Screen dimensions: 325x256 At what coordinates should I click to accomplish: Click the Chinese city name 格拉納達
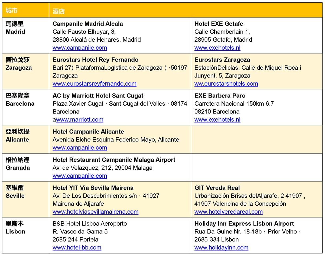[18, 160]
